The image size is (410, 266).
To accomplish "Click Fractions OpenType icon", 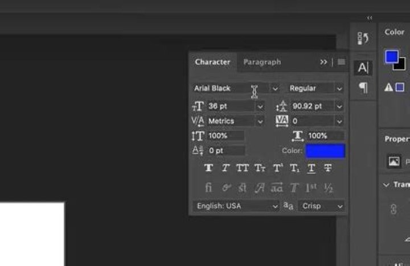I will (328, 188).
